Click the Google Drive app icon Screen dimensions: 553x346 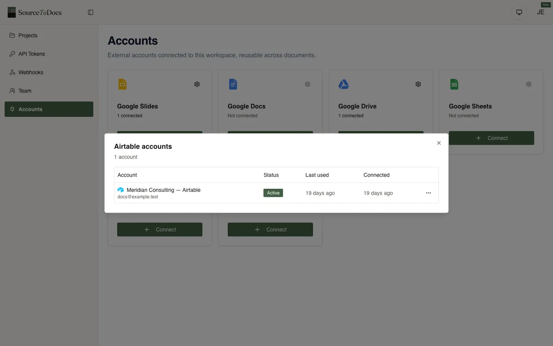pyautogui.click(x=344, y=84)
